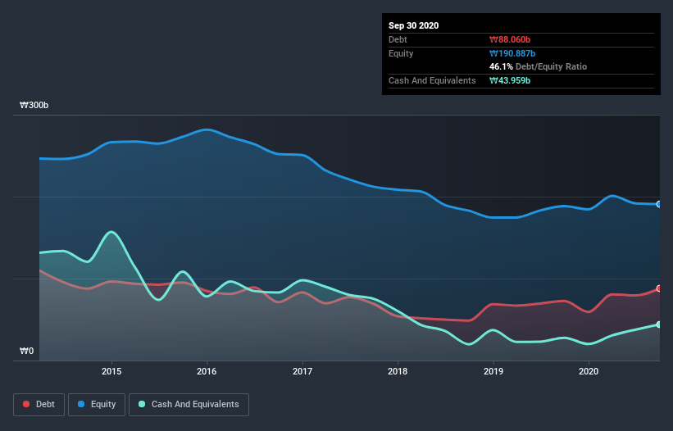673x431 pixels.
Task: Click the 2019 x-axis label
Action: [x=493, y=371]
